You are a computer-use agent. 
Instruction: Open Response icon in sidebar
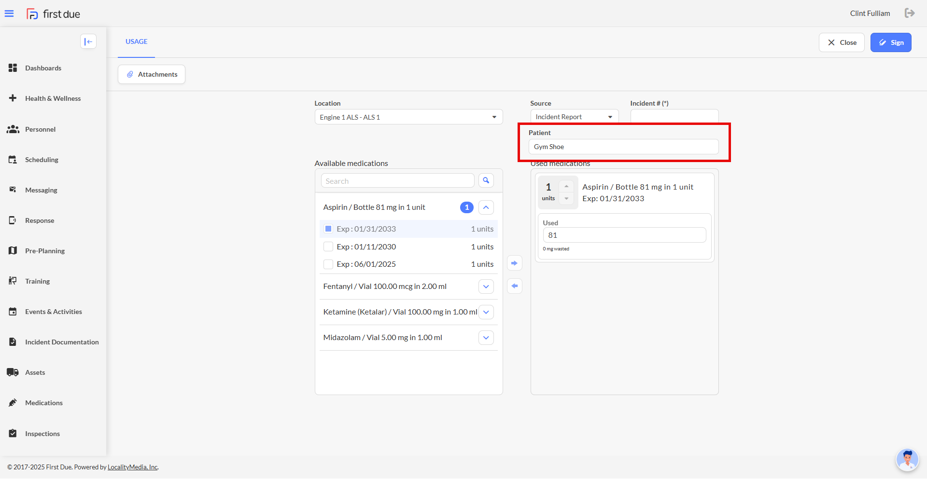13,220
